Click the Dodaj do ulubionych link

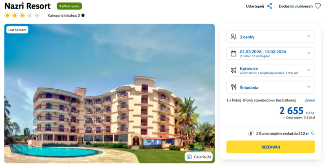(296, 6)
